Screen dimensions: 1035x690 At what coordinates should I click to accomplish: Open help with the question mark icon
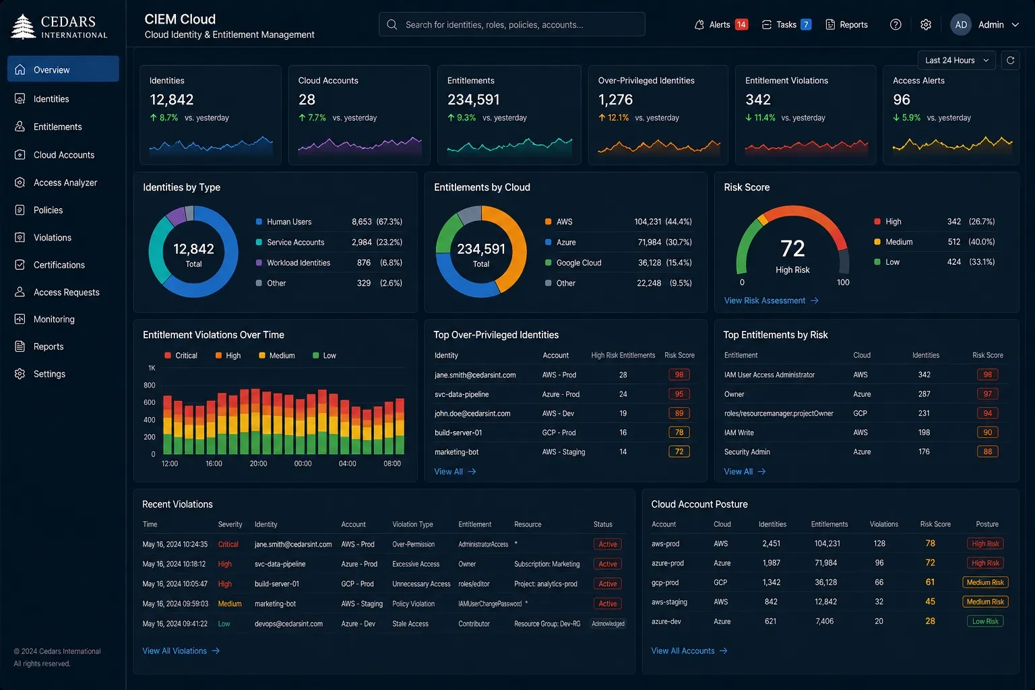tap(896, 24)
